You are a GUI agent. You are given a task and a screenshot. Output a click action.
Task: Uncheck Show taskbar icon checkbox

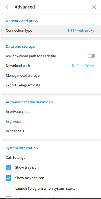point(9,178)
